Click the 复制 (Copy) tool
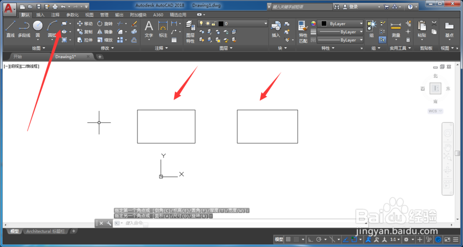Image resolution: width=463 pixels, height=247 pixels. pos(85,32)
